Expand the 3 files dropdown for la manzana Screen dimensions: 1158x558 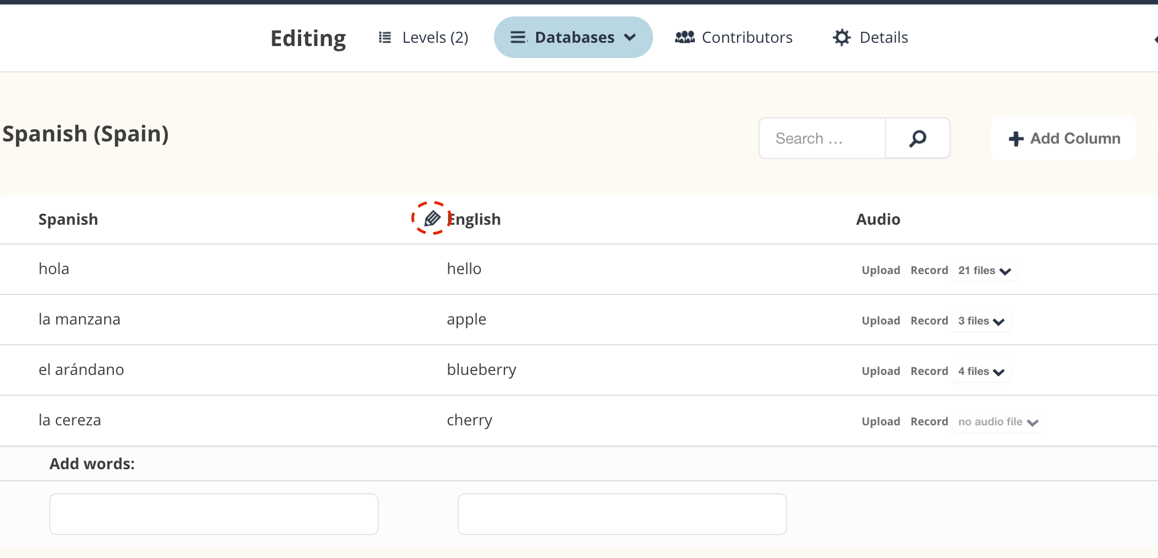[981, 321]
